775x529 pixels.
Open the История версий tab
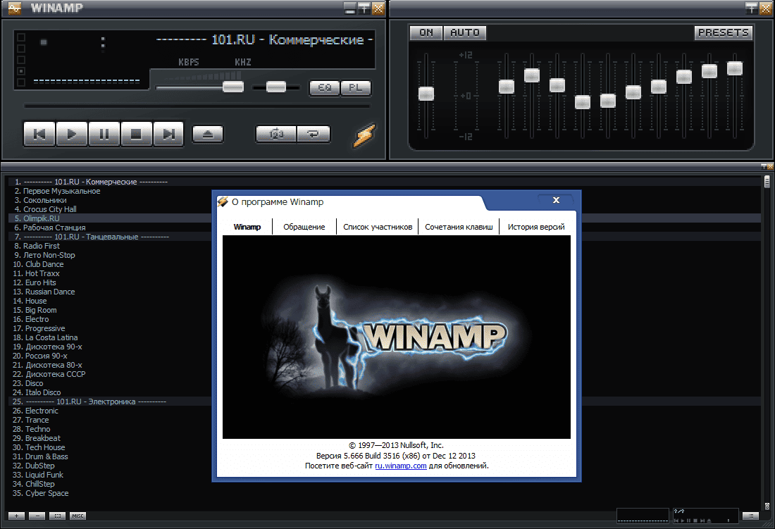point(535,227)
